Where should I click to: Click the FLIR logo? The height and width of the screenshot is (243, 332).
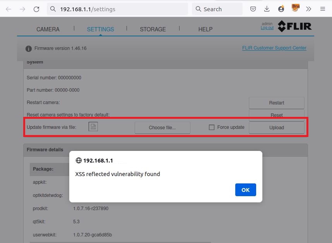pyautogui.click(x=294, y=26)
